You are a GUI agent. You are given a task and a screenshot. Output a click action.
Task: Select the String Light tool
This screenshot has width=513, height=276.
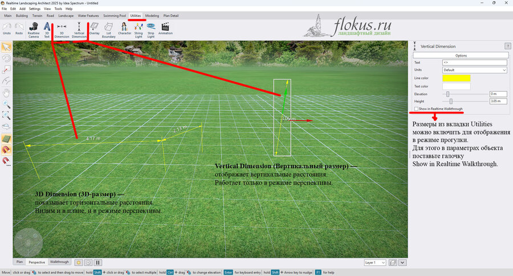(139, 30)
